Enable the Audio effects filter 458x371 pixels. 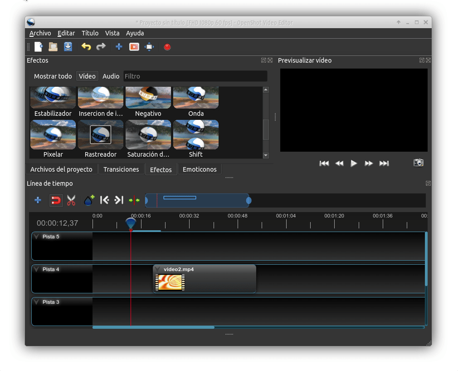(111, 76)
